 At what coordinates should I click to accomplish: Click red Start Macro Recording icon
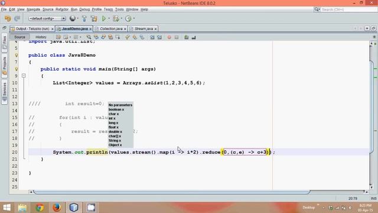coord(170,37)
